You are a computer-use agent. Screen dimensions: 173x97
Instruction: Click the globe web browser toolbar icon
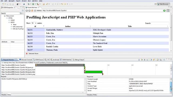click(24, 4)
